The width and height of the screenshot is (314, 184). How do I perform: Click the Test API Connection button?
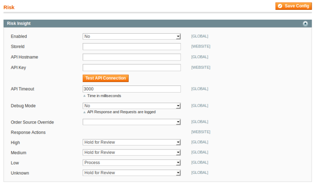[x=106, y=78]
